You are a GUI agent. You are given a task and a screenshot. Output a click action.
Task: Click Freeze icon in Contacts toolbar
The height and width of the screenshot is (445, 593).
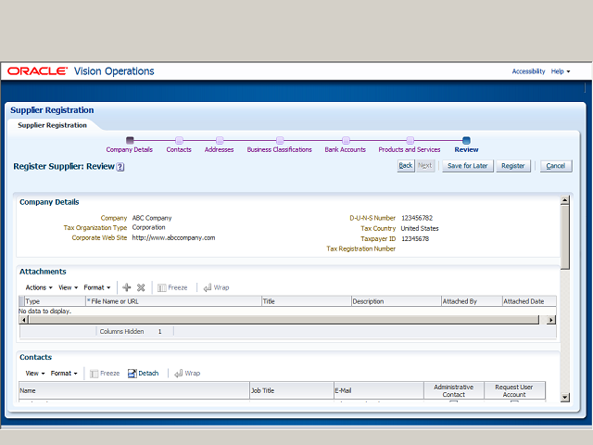94,374
